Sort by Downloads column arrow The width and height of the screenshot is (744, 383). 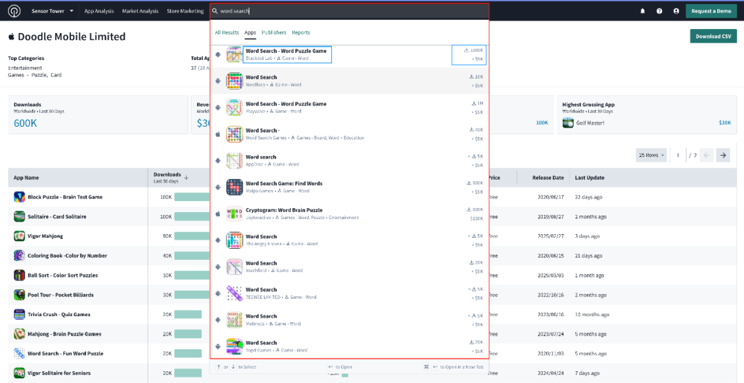[x=187, y=178]
